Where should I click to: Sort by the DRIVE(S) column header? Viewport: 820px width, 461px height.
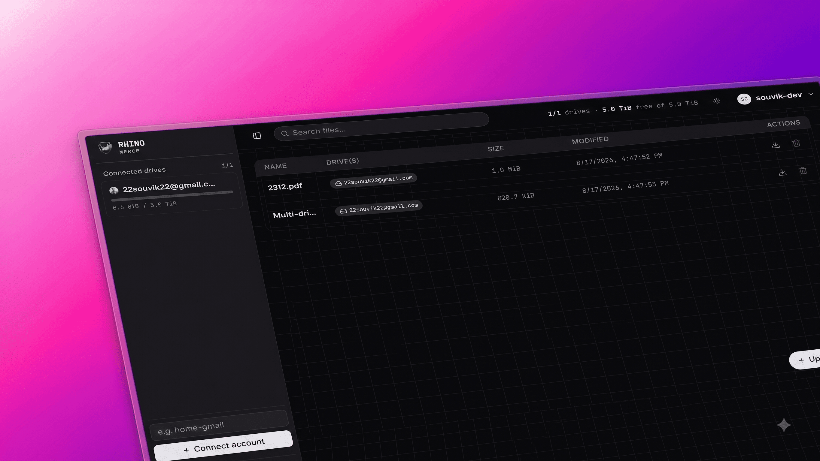click(342, 161)
